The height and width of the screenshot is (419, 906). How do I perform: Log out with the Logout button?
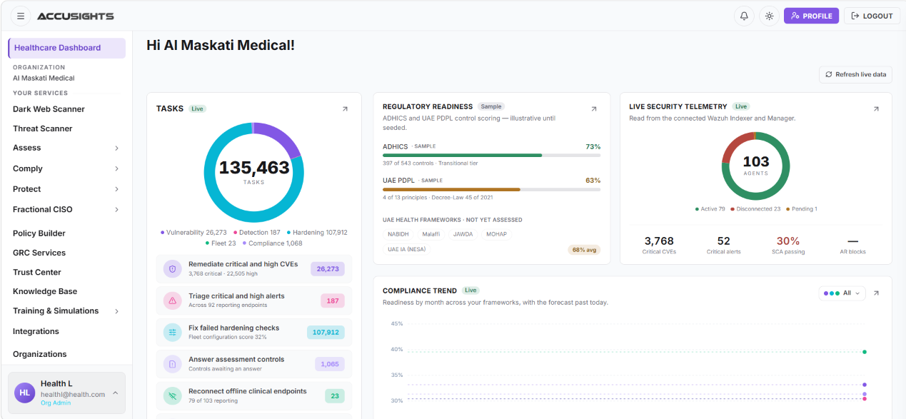pyautogui.click(x=872, y=16)
